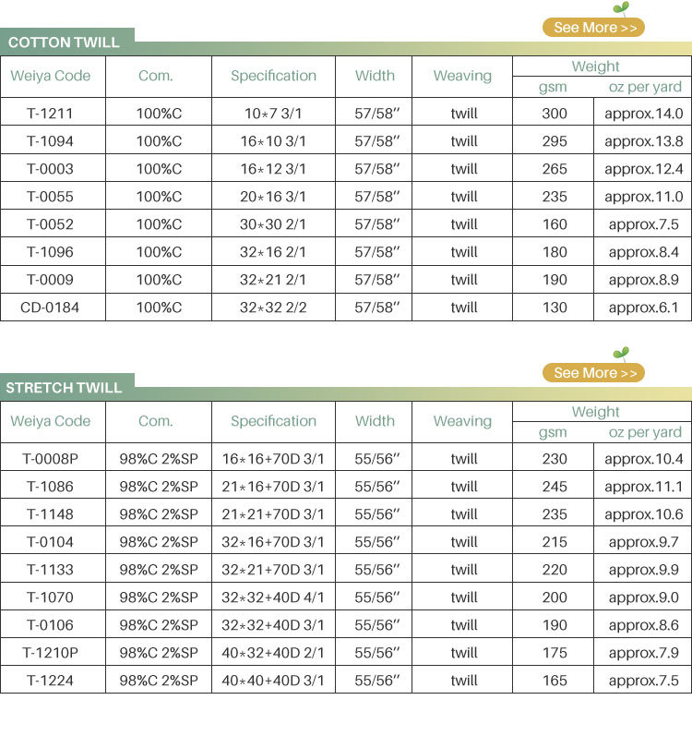Click the 40*40+40D 3/1 specification cell
The image size is (692, 736).
click(x=273, y=681)
